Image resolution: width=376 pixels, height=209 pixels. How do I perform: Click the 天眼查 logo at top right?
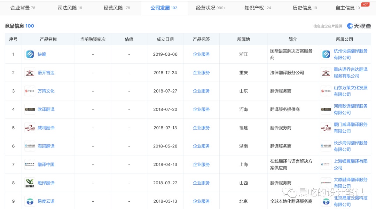359,26
